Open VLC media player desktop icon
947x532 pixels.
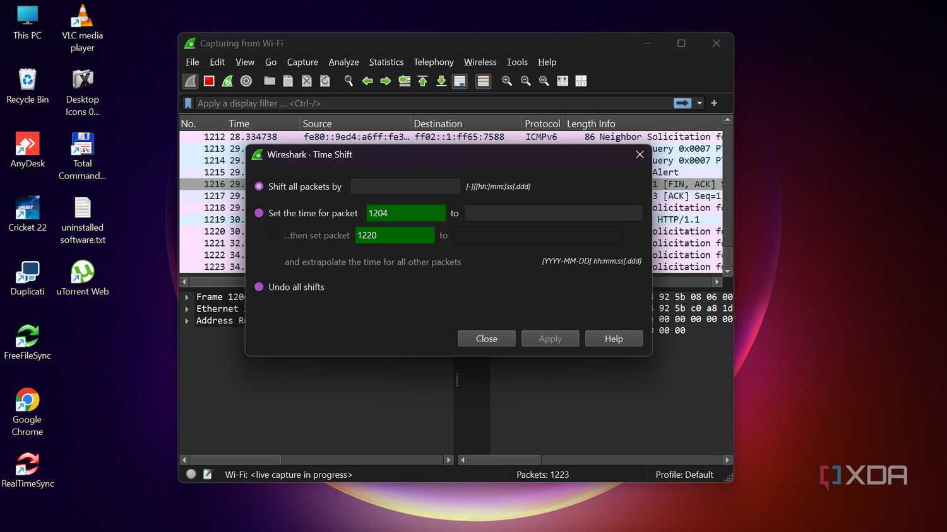click(x=82, y=28)
